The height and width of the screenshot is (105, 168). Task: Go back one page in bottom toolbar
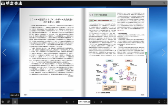coord(74,102)
